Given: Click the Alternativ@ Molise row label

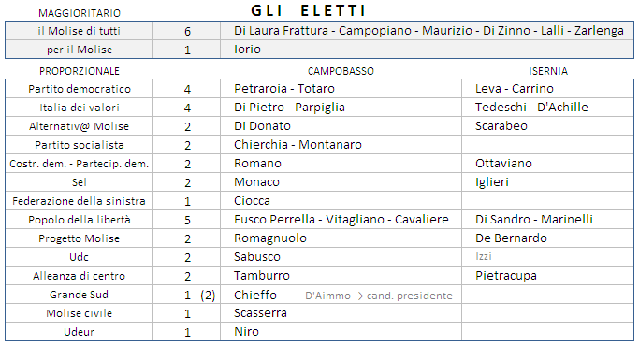Looking at the screenshot, I should click(80, 126).
